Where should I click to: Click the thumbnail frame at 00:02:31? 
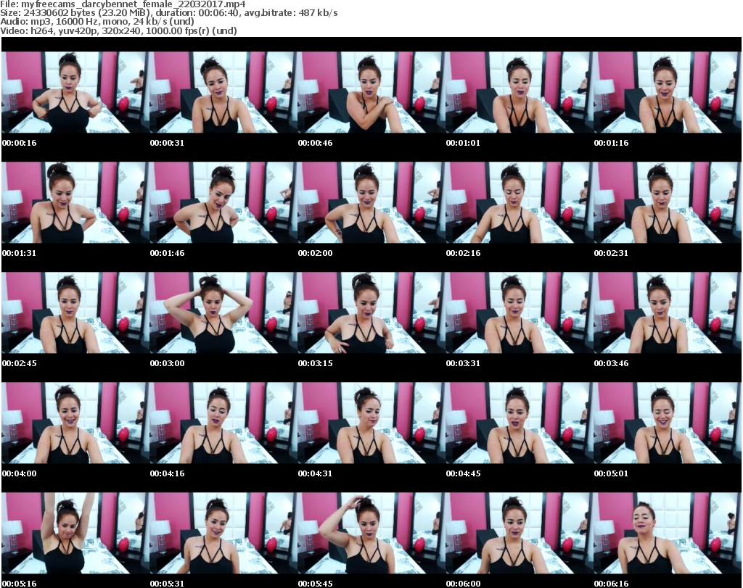point(668,202)
